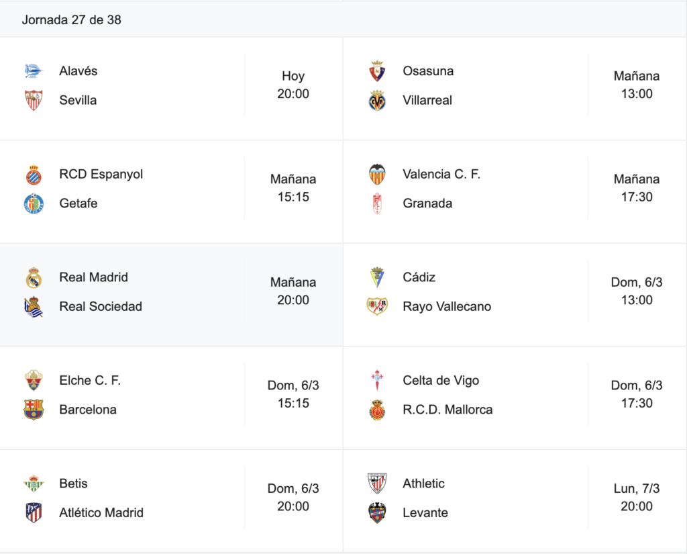
Task: Click the Rayo Vallecano crest icon
Action: coord(377,306)
